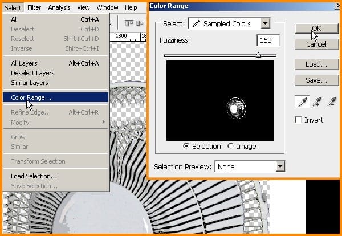The height and width of the screenshot is (236, 342).
Task: Close the Color Range dialog
Action: pos(337,6)
